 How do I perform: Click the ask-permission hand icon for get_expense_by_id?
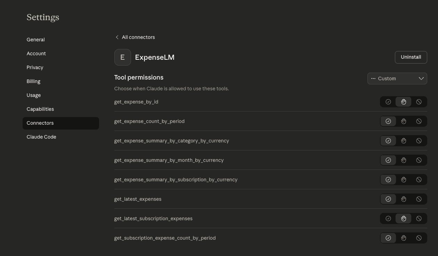click(404, 102)
